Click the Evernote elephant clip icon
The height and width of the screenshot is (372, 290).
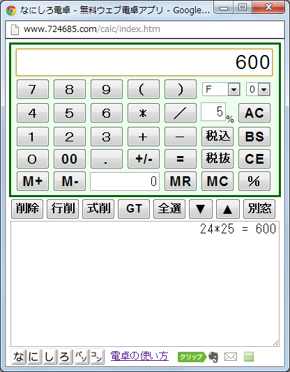(x=213, y=357)
